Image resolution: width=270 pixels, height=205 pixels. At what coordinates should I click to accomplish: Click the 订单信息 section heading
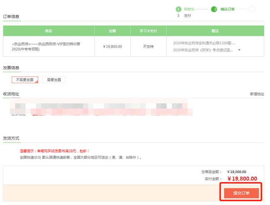tap(11, 17)
